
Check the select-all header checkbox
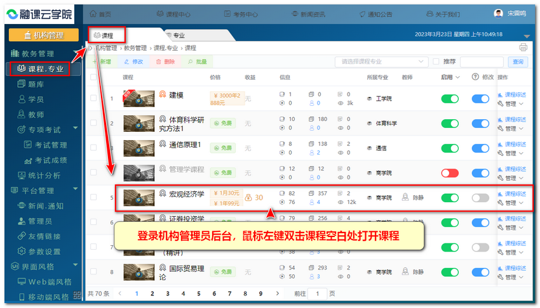pyautogui.click(x=93, y=77)
